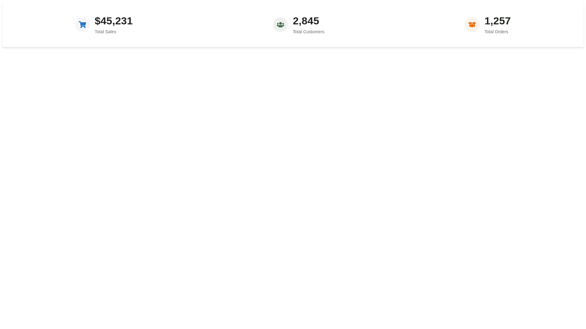Select the pale circle behind the cart icon

pyautogui.click(x=82, y=25)
